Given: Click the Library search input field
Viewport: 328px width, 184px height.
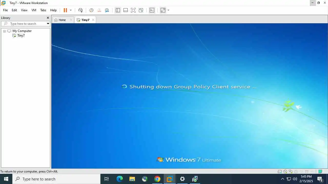Looking at the screenshot, I should (x=26, y=24).
